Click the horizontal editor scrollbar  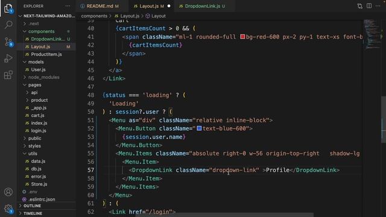coord(224,215)
